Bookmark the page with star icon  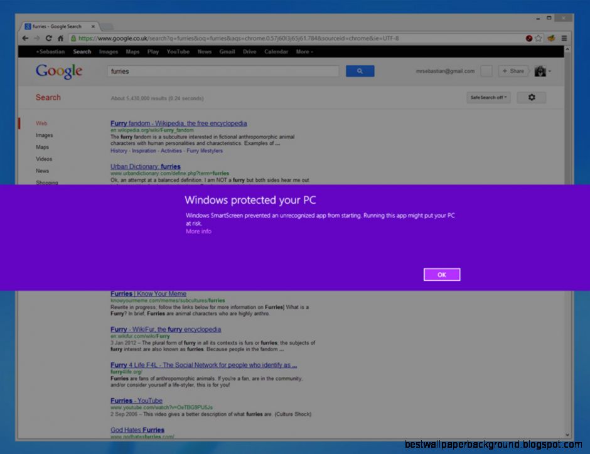pyautogui.click(x=539, y=38)
